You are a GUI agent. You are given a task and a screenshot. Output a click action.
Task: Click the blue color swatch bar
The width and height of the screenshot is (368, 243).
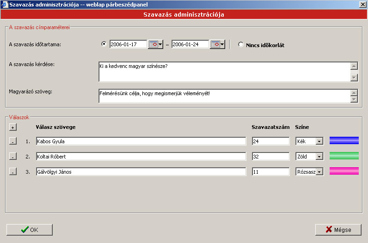(x=344, y=141)
